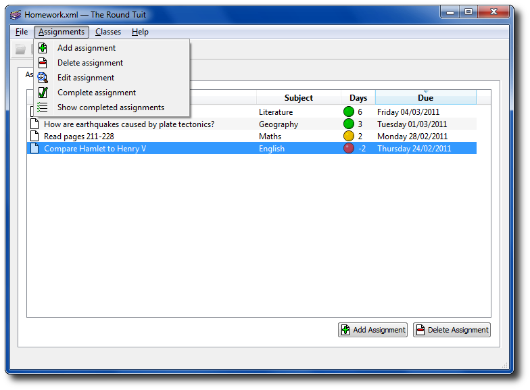This screenshot has width=530, height=390.
Task: Sort by the Subject column header
Action: point(298,98)
